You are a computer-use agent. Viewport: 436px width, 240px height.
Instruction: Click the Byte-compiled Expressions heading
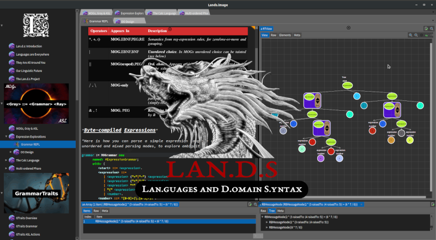tap(119, 130)
